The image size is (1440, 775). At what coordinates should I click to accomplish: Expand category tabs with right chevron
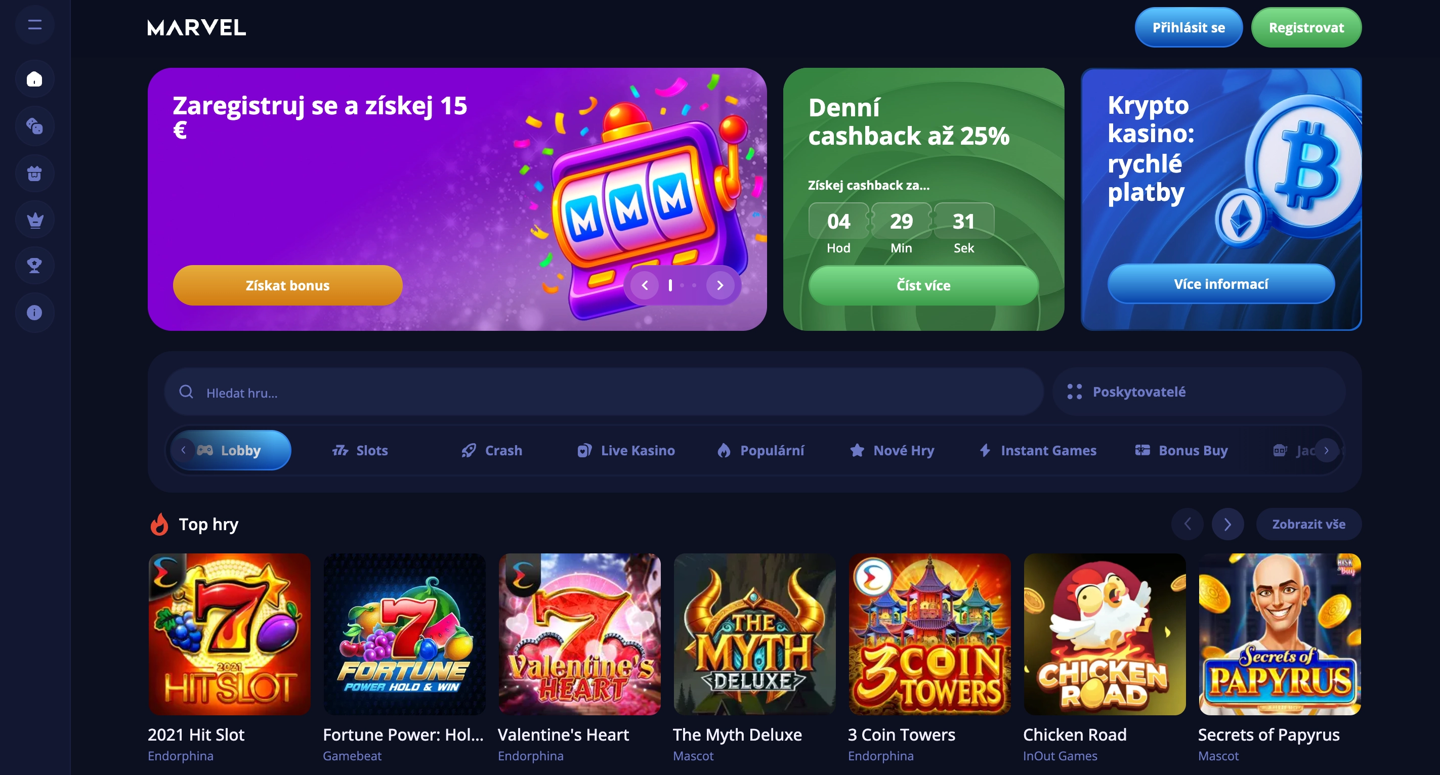coord(1327,450)
